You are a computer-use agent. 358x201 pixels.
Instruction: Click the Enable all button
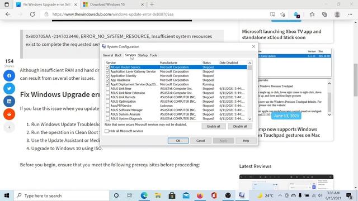[x=214, y=126]
